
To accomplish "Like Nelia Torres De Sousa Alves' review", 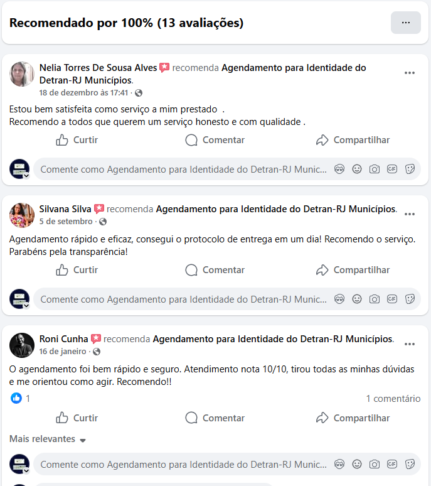I will (77, 140).
